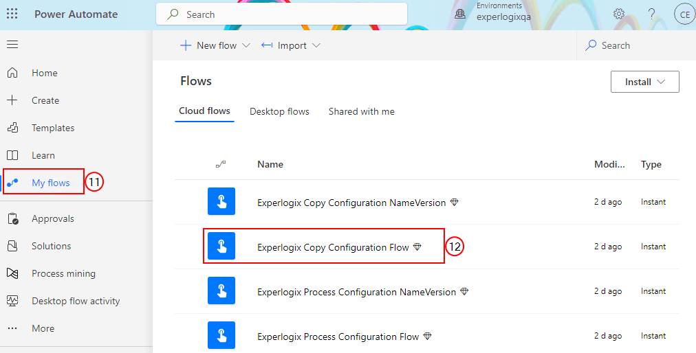
Task: Click the Learn book icon
Action: pyautogui.click(x=12, y=155)
